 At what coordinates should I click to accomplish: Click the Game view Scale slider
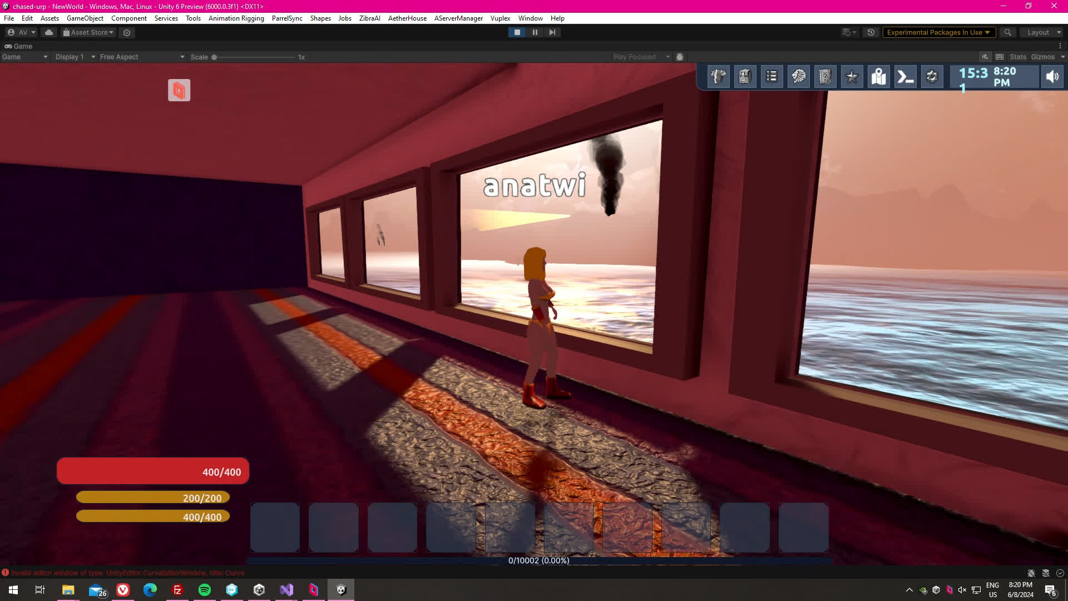pos(254,57)
